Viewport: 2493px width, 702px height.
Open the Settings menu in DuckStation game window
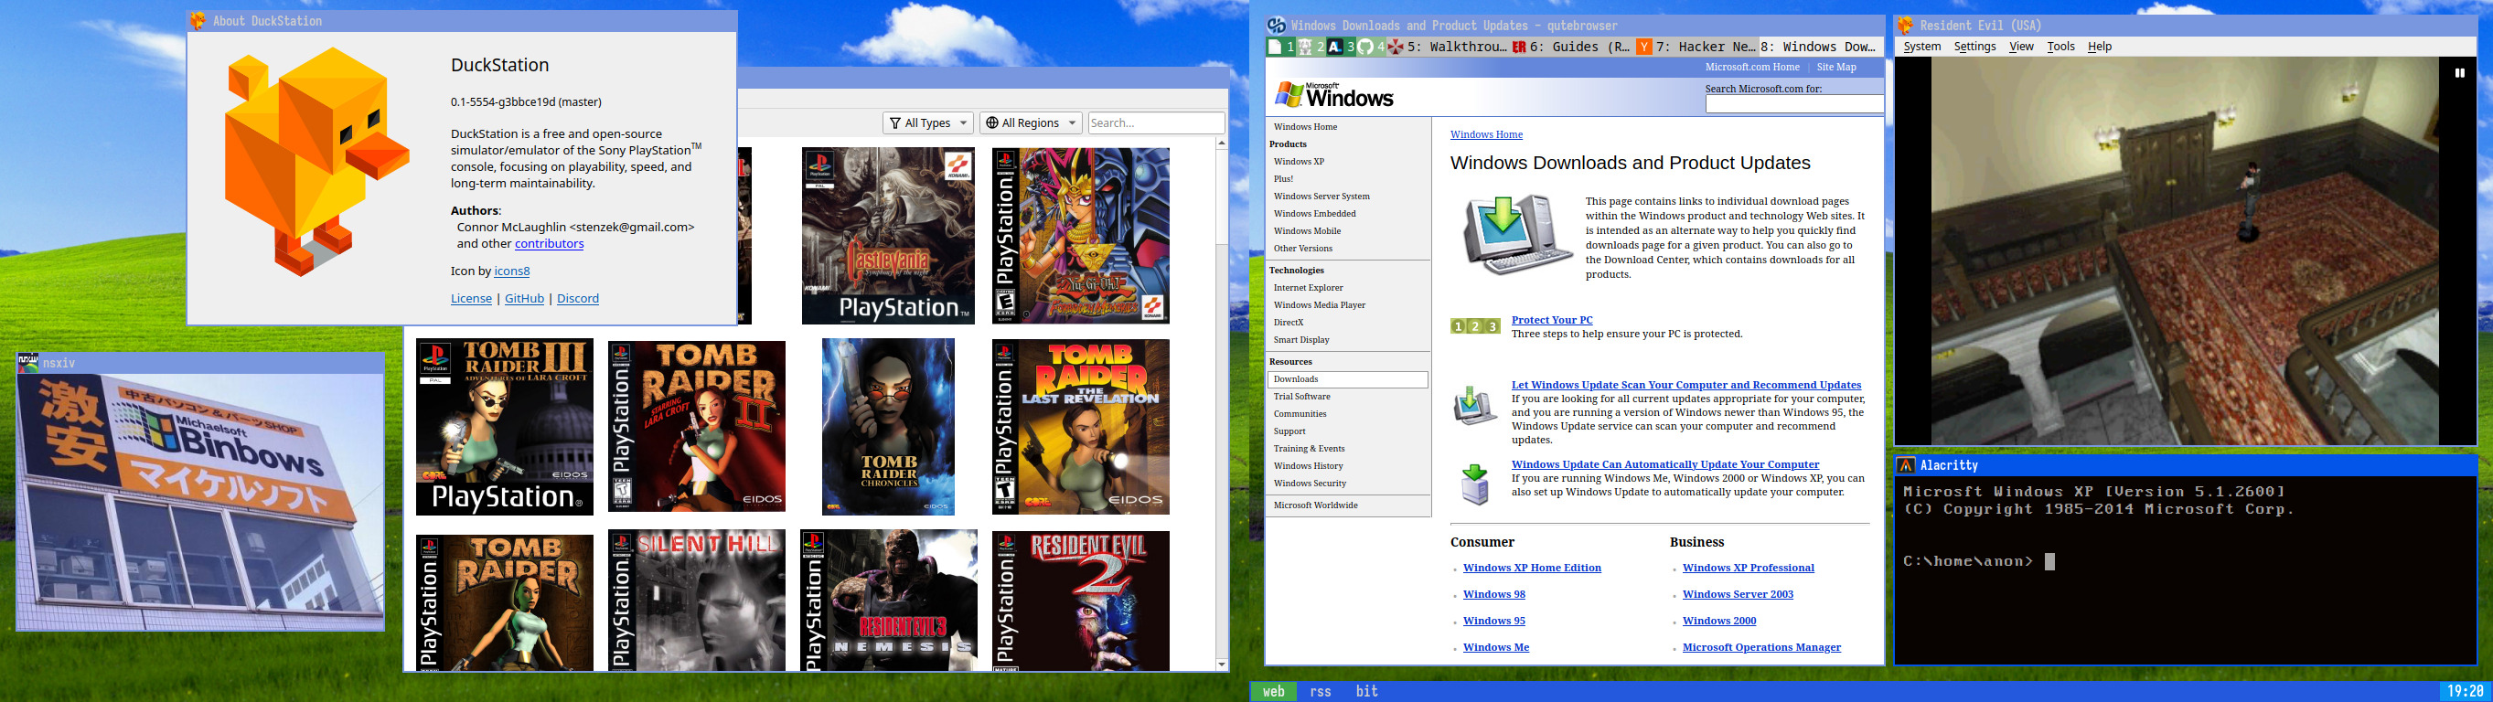[x=1974, y=47]
